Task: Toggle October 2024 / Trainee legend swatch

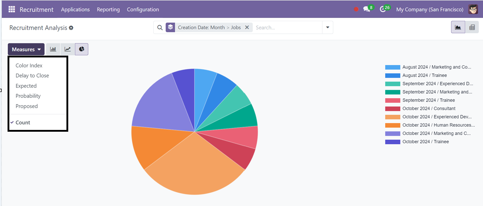Action: click(x=393, y=141)
